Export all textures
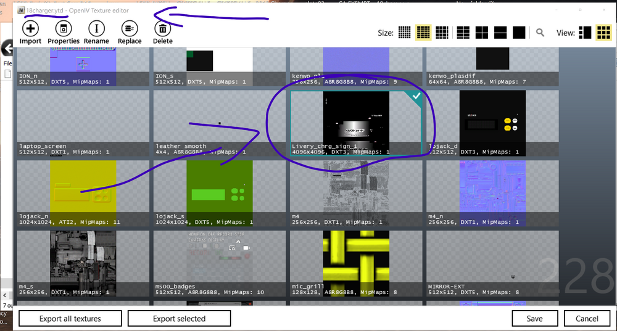Viewport: 617px width, 331px height. point(70,319)
